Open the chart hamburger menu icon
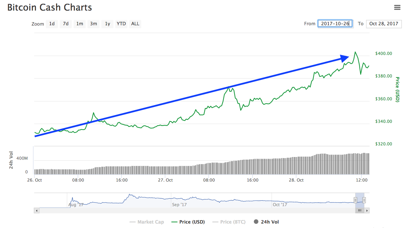The height and width of the screenshot is (228, 411). tap(397, 7)
